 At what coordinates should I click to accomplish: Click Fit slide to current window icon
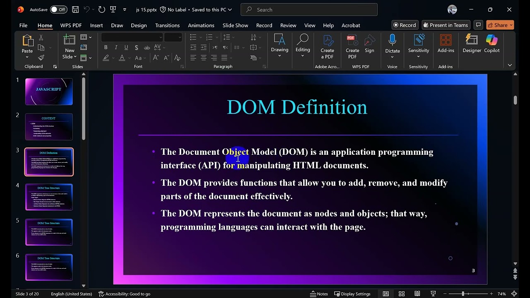click(514, 294)
